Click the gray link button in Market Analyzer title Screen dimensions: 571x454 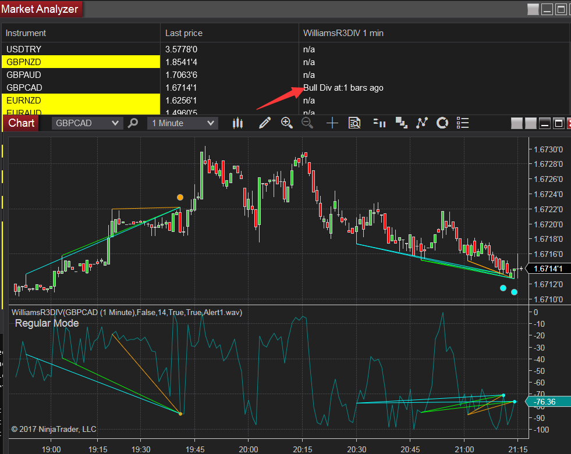pos(533,9)
